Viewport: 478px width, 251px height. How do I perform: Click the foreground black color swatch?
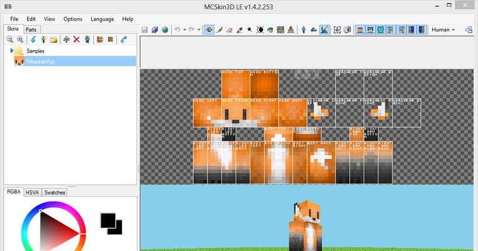(x=108, y=220)
